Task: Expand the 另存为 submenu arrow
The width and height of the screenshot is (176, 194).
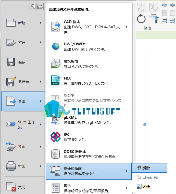Action: tap(41, 82)
